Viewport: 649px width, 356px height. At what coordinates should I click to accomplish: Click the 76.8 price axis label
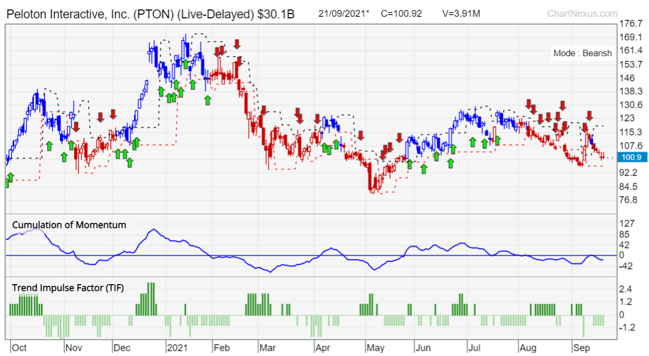(x=630, y=200)
